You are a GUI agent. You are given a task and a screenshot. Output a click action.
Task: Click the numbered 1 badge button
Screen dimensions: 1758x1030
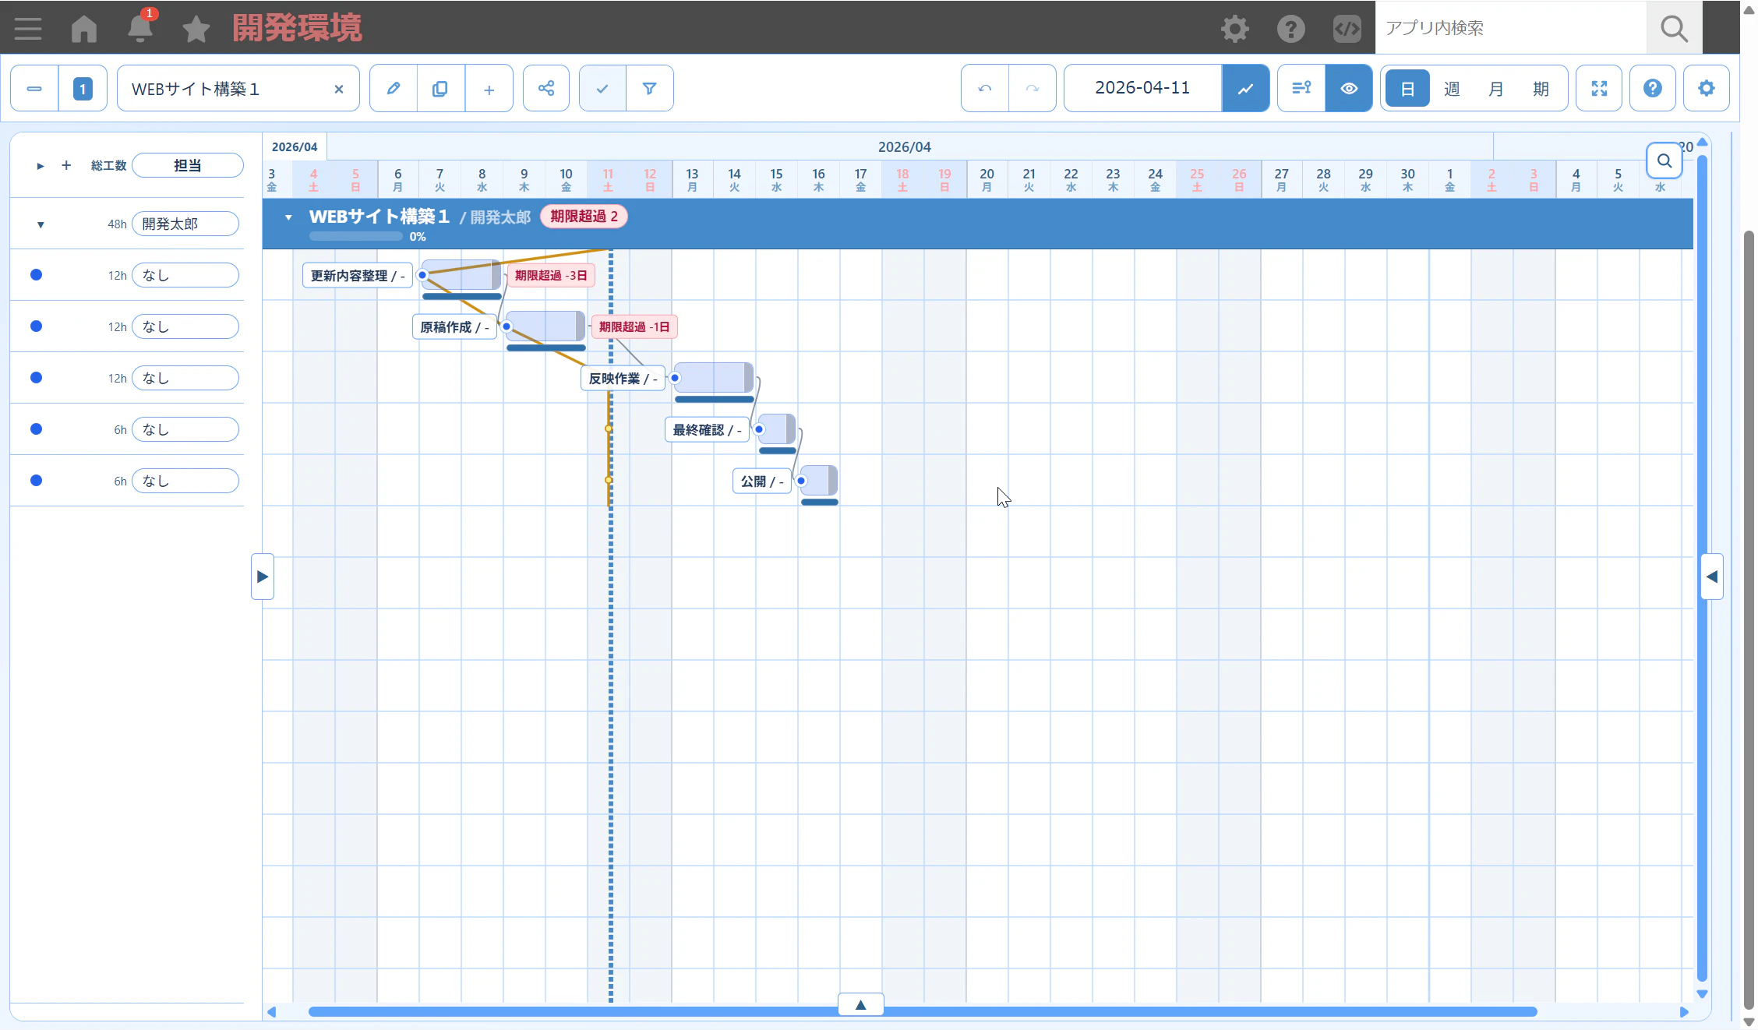[x=83, y=89]
